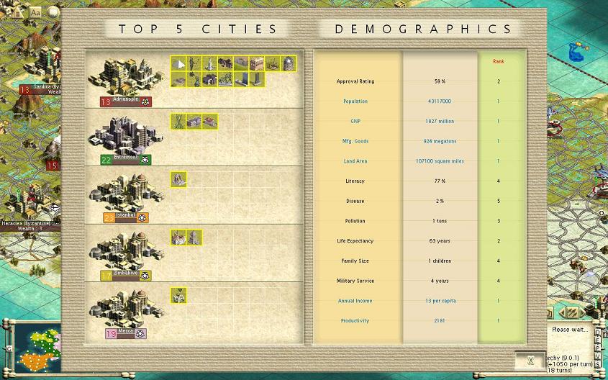The image size is (608, 380).
Task: Select the white lighthouse tower wonder icon
Action: [x=210, y=63]
